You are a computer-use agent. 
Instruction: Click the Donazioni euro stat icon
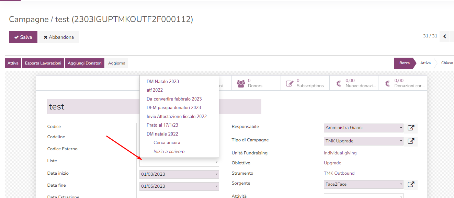pos(387,83)
